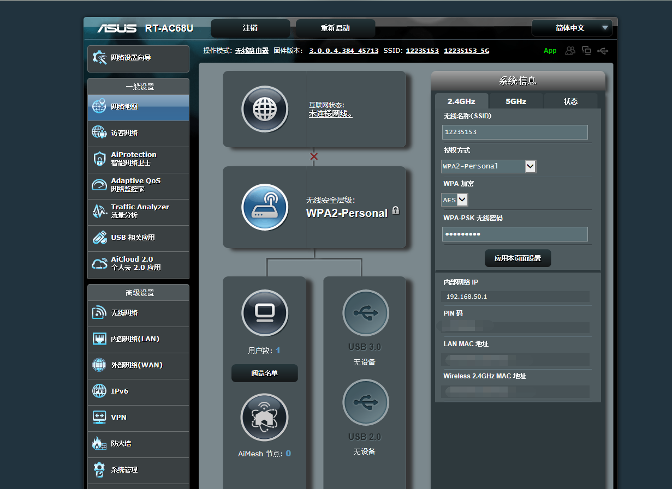Click the guest users icon in header
Image resolution: width=672 pixels, height=489 pixels.
pyautogui.click(x=570, y=51)
